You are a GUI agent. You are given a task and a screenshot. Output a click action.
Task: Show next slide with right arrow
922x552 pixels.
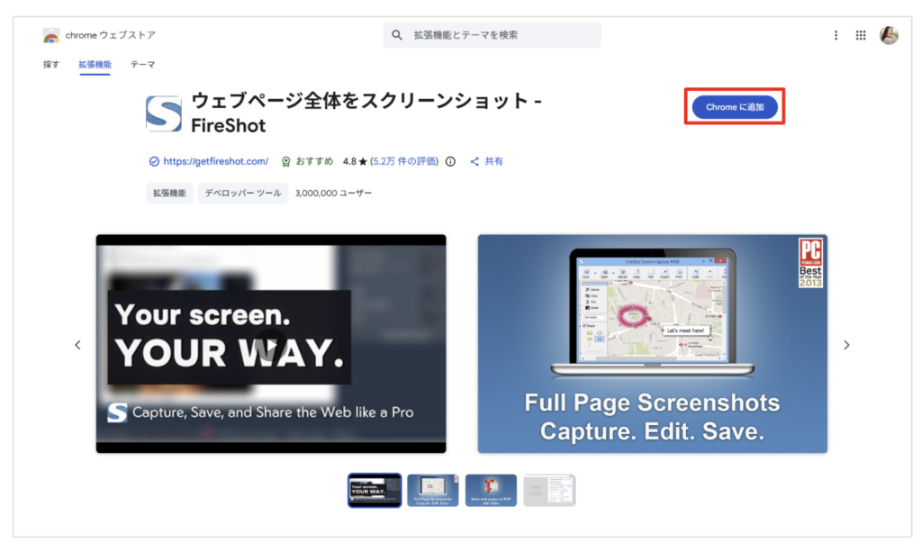tap(846, 345)
